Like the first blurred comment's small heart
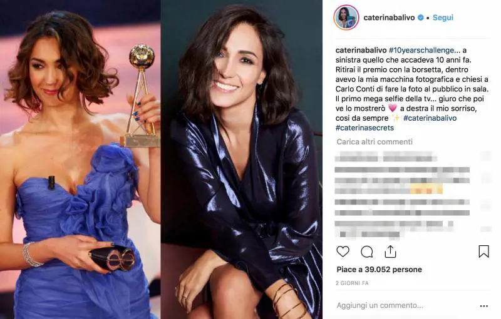This screenshot has height=319, width=501. pos(486,156)
